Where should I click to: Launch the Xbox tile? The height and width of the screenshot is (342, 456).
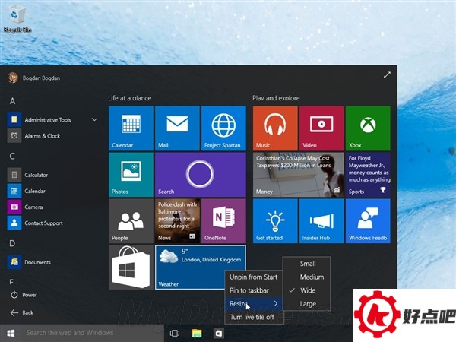(x=368, y=128)
